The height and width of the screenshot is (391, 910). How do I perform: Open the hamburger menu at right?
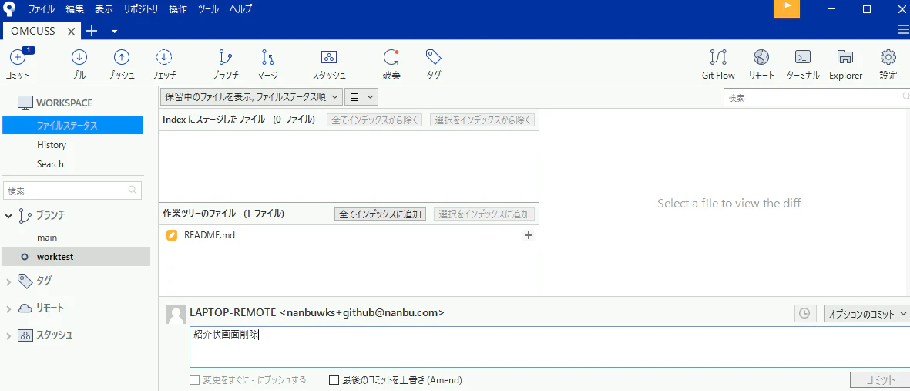coord(903,30)
